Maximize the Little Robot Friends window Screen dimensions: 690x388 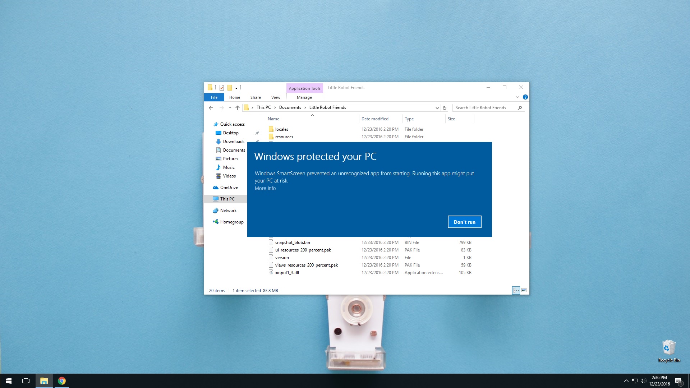point(505,87)
